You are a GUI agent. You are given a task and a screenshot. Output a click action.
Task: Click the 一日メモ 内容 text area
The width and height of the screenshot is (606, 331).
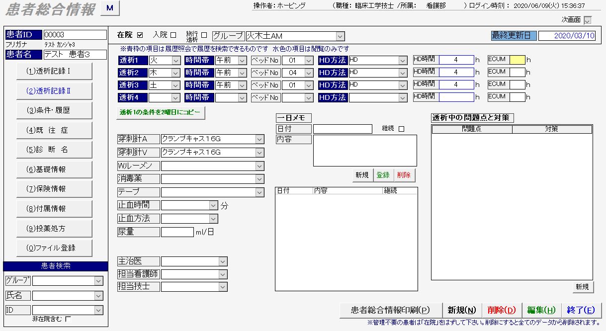point(365,150)
